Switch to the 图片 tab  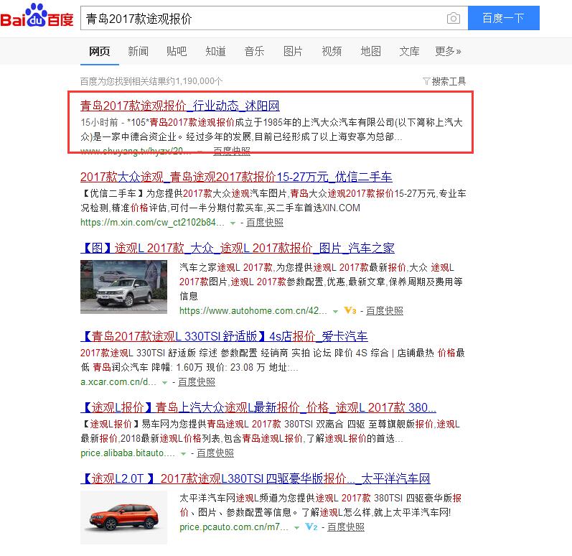[293, 51]
